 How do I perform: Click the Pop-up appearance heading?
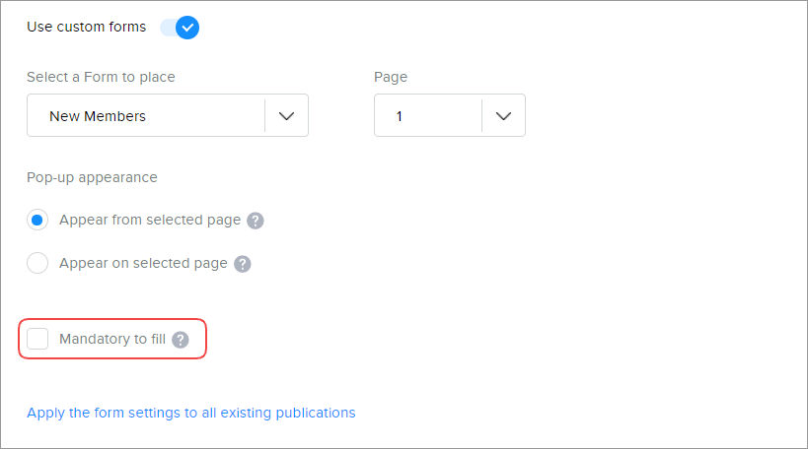point(93,177)
